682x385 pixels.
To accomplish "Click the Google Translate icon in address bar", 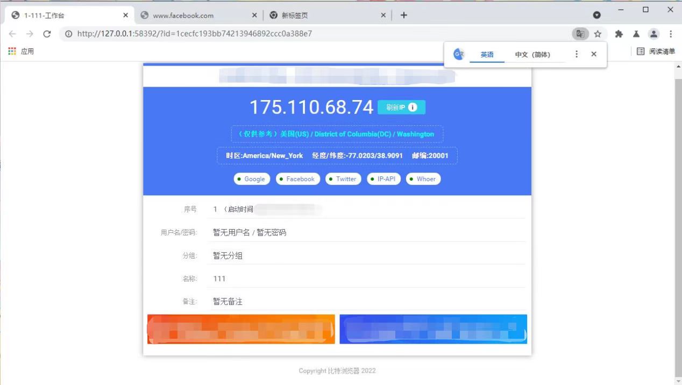I will pyautogui.click(x=580, y=34).
